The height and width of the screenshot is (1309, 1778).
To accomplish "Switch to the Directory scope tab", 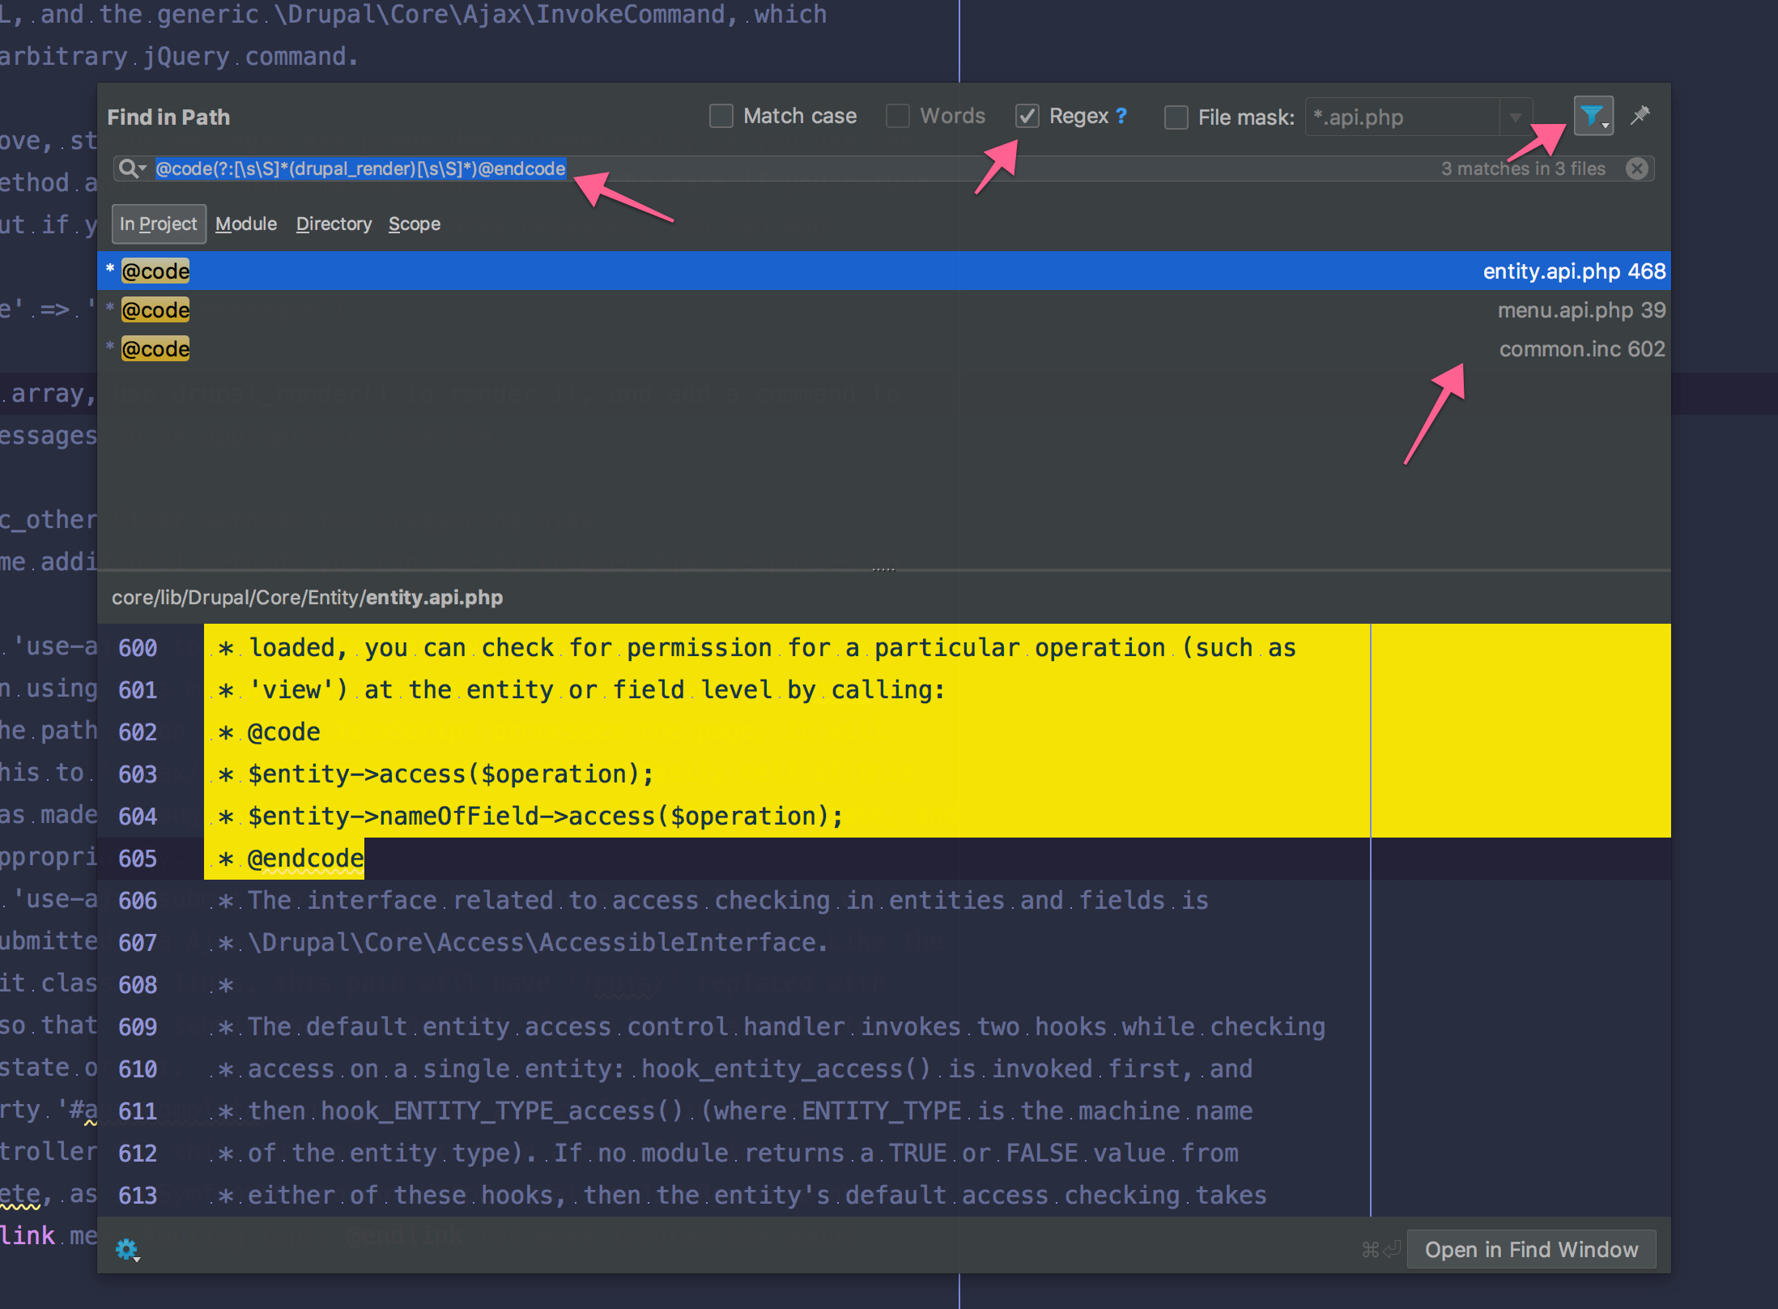I will click(334, 224).
